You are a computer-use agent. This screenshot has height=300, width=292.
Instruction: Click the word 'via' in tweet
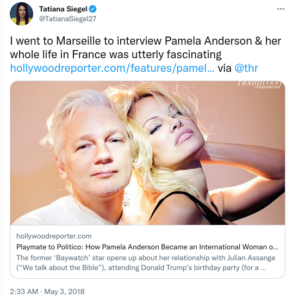point(225,68)
